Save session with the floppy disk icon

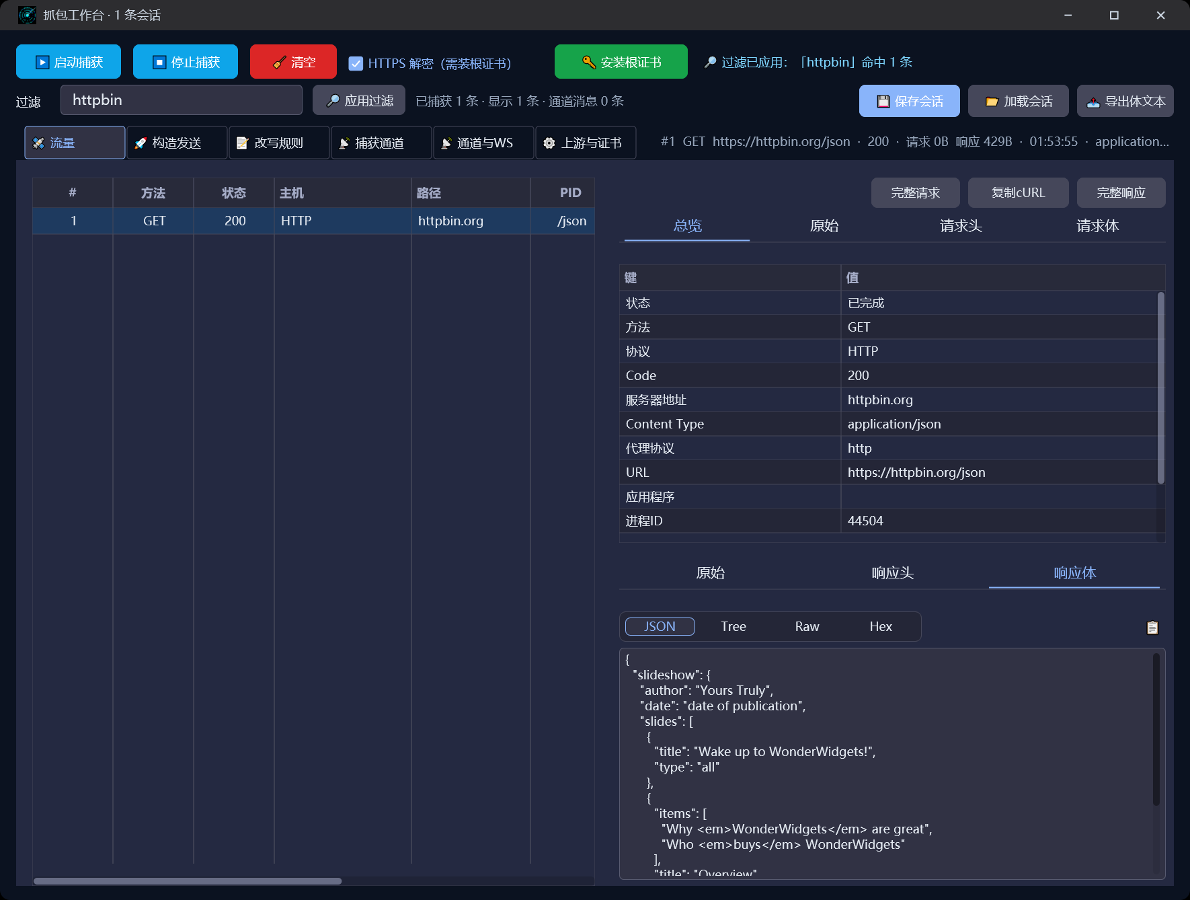point(910,101)
